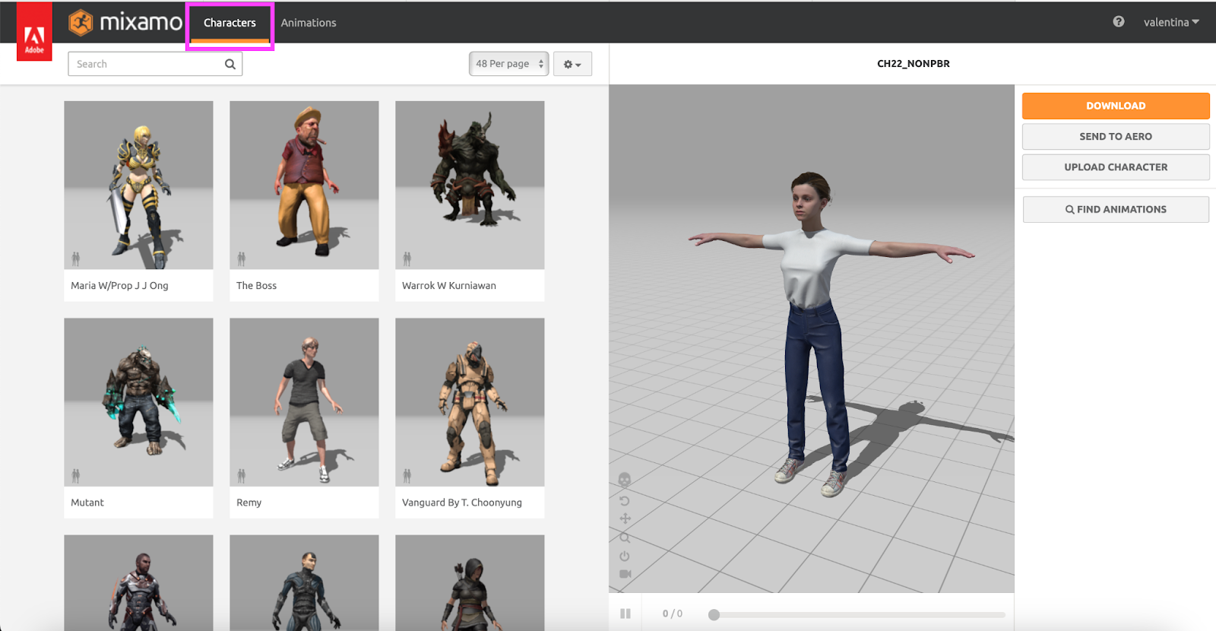Click the 0 / 0 frame counter
Screen dimensions: 1216x631
(673, 614)
